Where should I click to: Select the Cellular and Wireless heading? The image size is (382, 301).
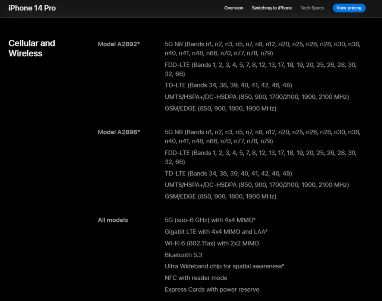[x=32, y=48]
